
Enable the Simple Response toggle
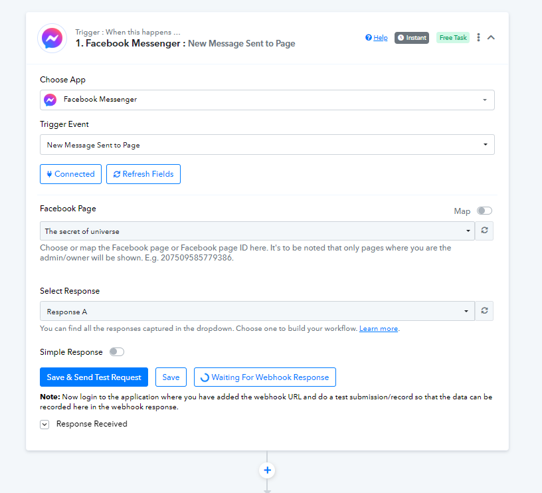tap(117, 352)
